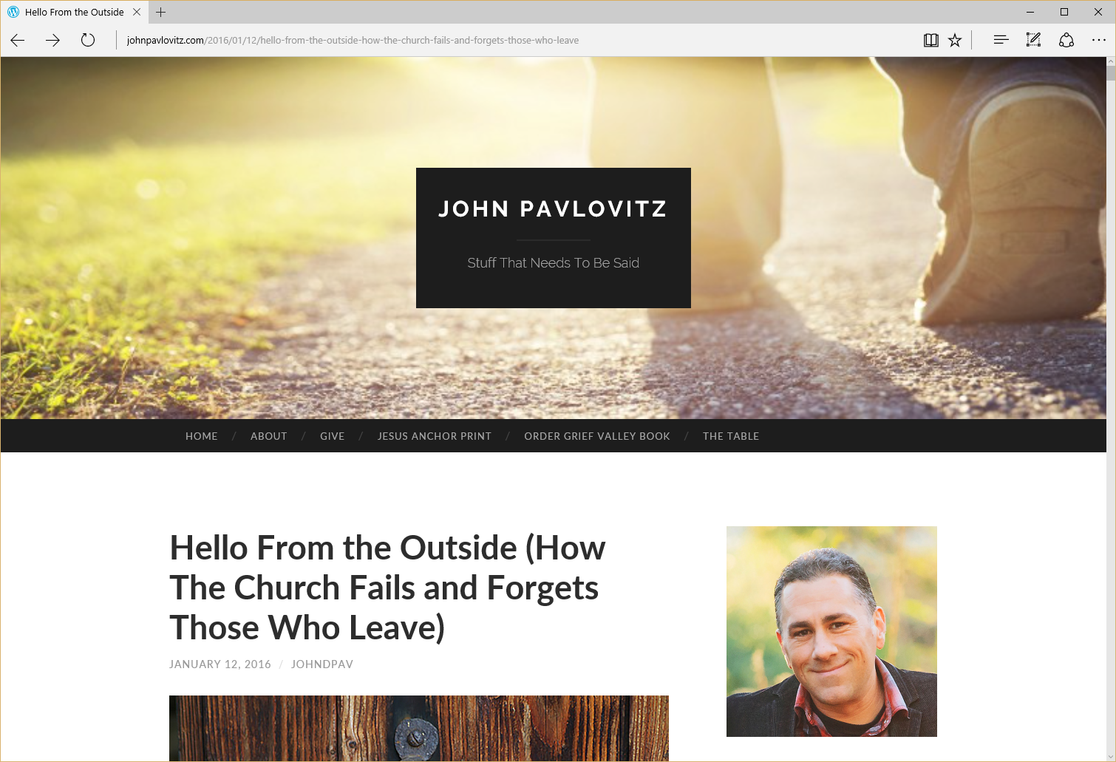1116x762 pixels.
Task: Go forward with the arrow button
Action: pyautogui.click(x=52, y=40)
